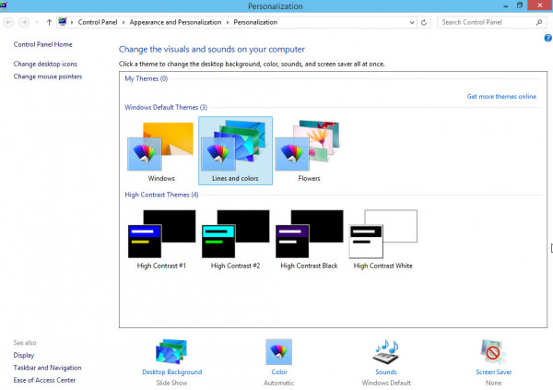Screen dimensions: 553x390
Task: Apply the High Contrast #2 theme
Action: [235, 234]
